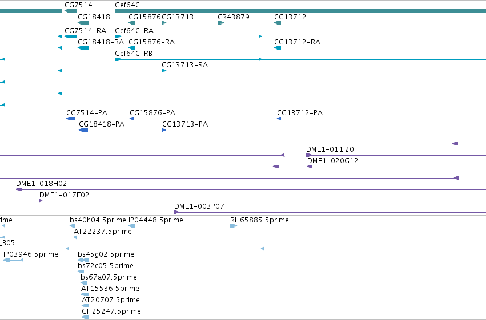This screenshot has height=320, width=486.
Task: Open the CG18418 gene feature label
Action: coord(94,17)
